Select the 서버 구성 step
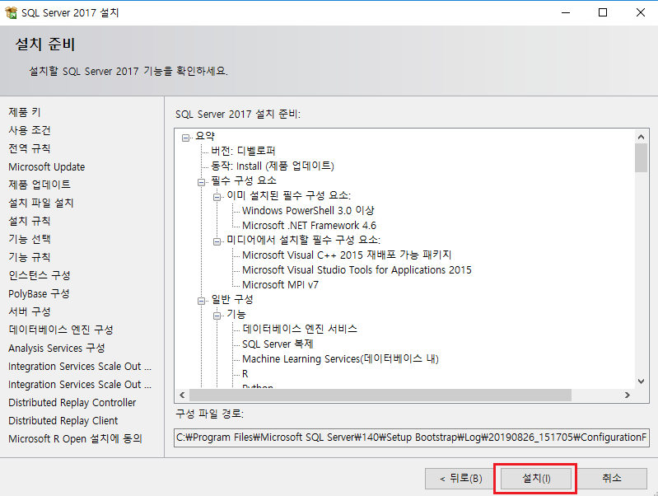658x496 pixels. [x=30, y=311]
